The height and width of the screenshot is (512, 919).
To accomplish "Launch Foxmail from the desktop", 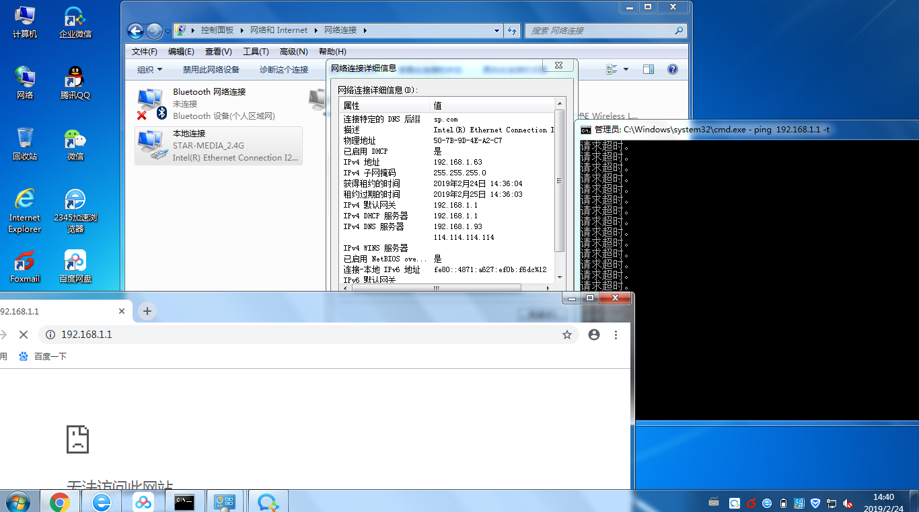I will click(25, 267).
